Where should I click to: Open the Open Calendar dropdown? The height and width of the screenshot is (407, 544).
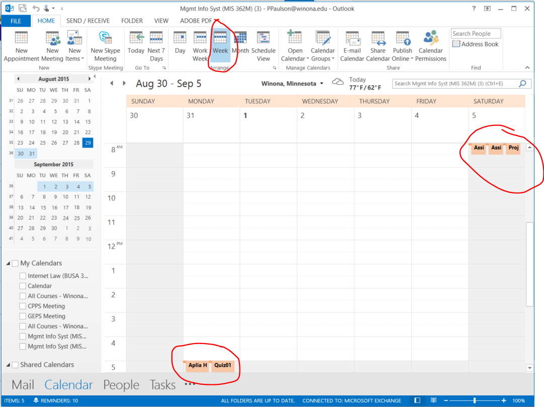pyautogui.click(x=295, y=46)
